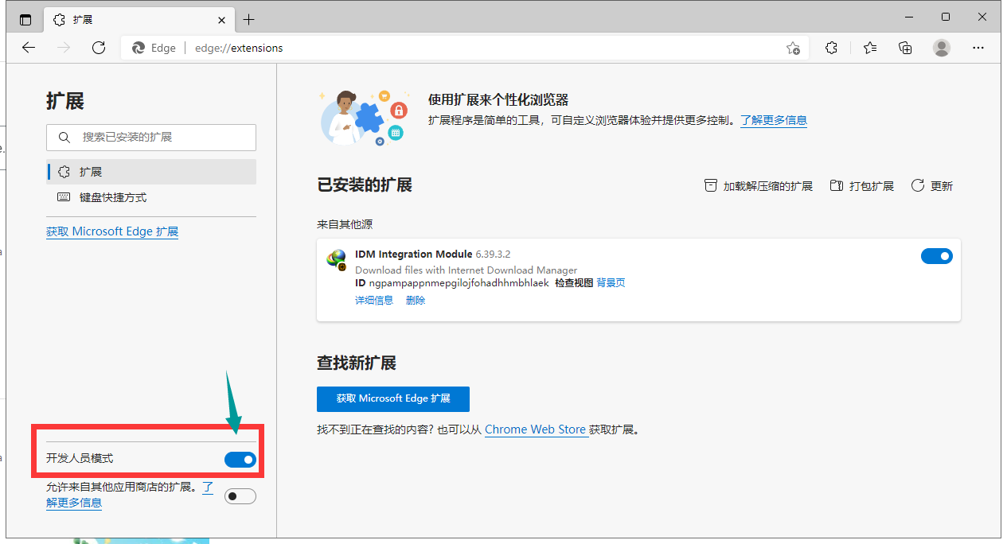The image size is (1007, 544).
Task: Enable 允许来自其他应用商店的扩展 toggle
Action: tap(240, 496)
